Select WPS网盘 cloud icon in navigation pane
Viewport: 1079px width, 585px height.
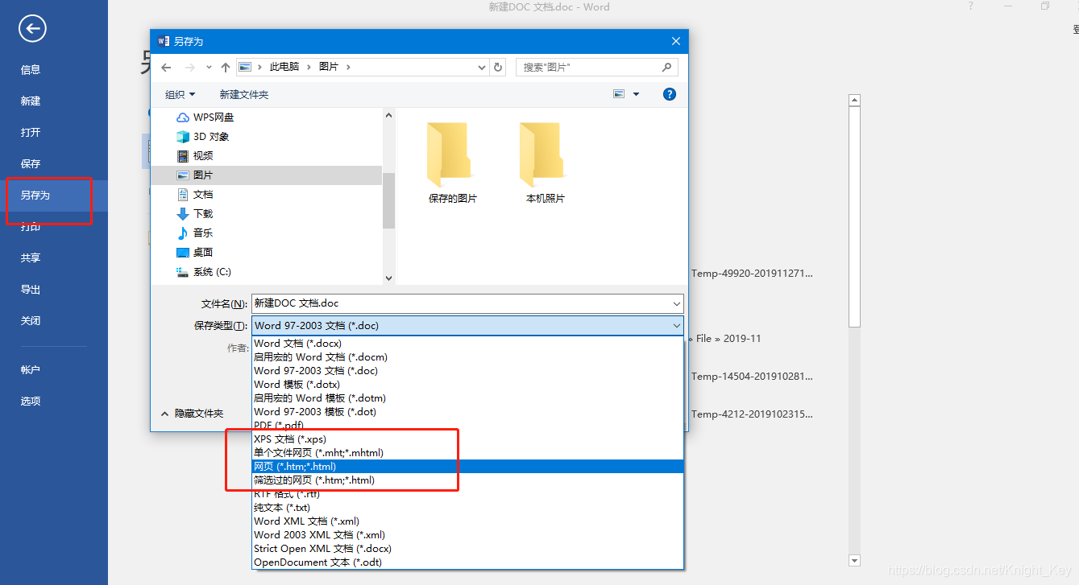click(183, 117)
